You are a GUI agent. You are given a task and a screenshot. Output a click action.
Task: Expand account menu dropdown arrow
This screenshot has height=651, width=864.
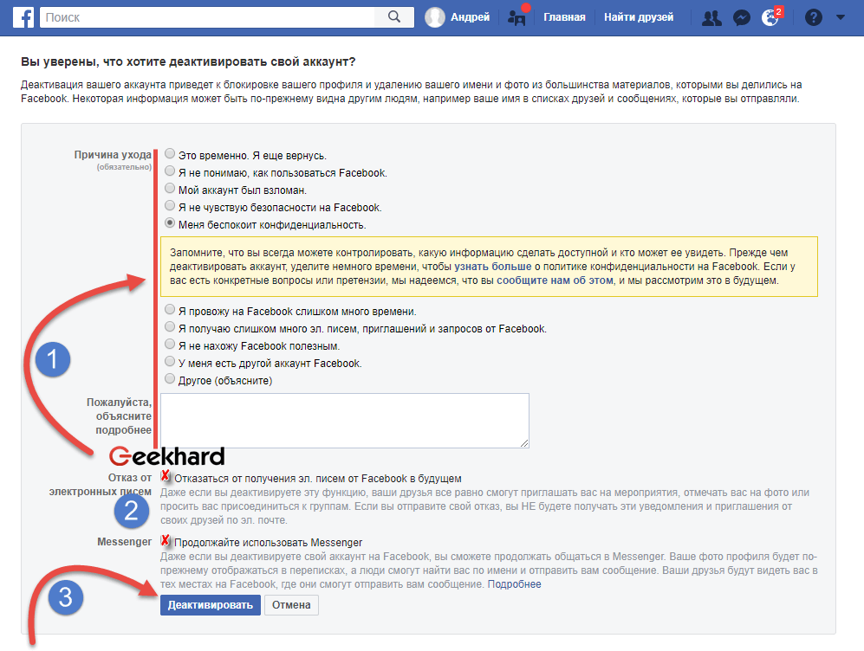coord(840,17)
